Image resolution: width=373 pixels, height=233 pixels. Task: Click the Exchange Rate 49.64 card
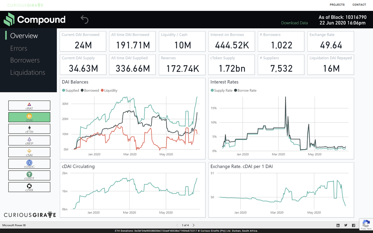[x=331, y=41]
